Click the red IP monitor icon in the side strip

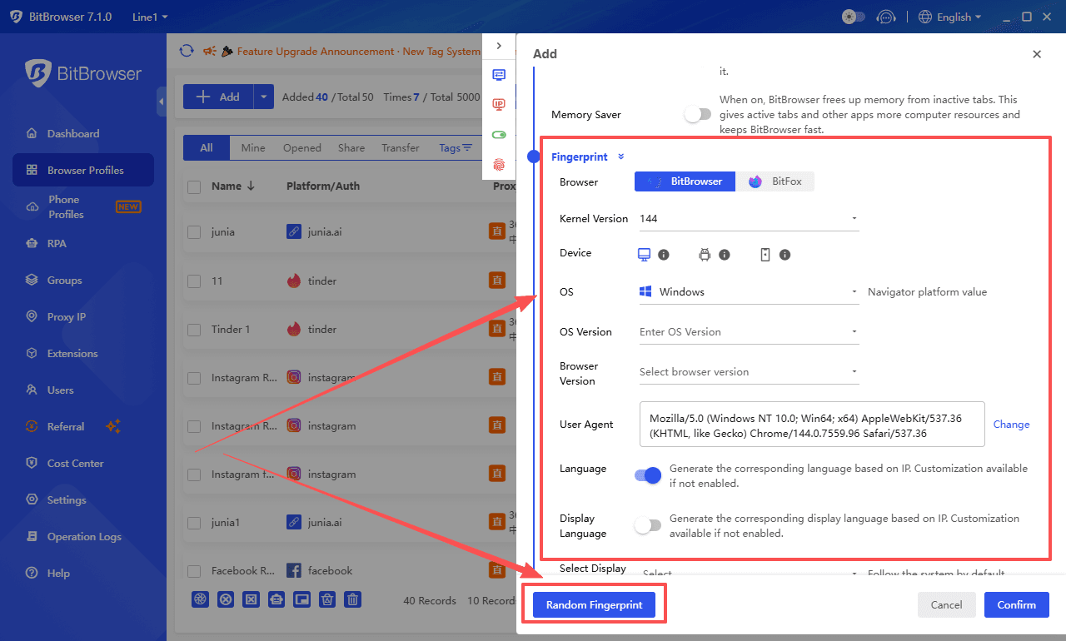point(499,105)
